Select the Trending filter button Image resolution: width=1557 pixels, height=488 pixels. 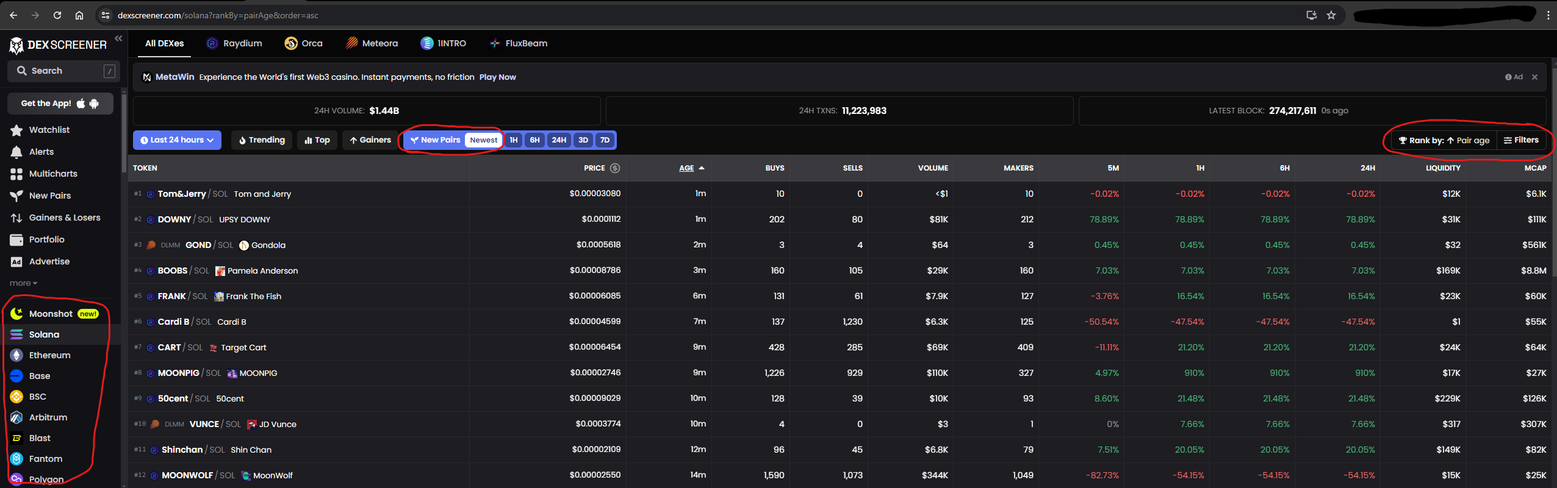tap(262, 140)
